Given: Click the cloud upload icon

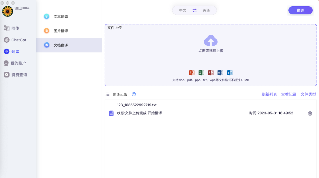Looking at the screenshot, I should [211, 41].
